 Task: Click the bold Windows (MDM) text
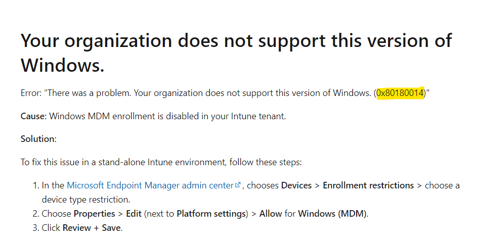332,214
